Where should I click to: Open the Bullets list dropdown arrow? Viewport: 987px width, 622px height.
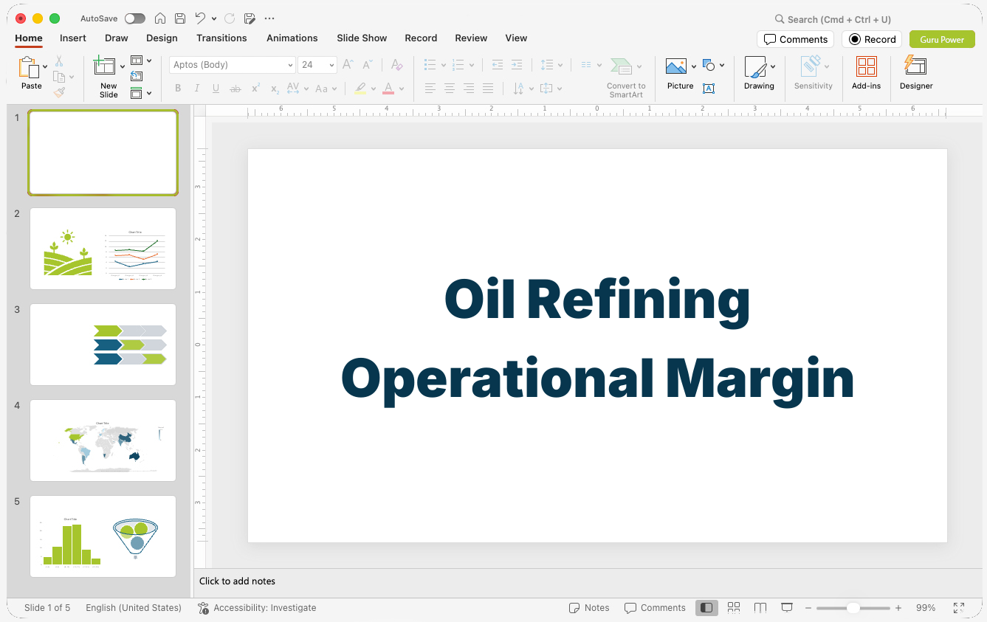[443, 65]
